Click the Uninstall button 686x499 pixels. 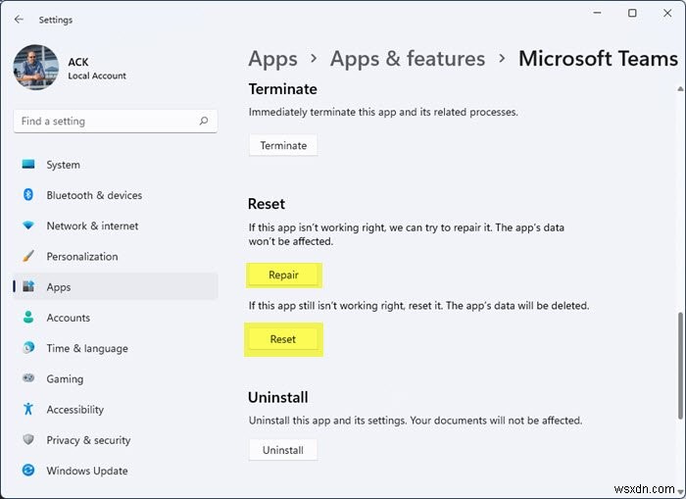(x=283, y=450)
